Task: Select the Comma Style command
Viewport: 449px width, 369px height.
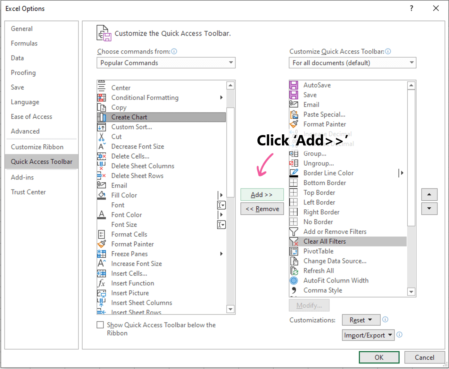Action: 322,290
